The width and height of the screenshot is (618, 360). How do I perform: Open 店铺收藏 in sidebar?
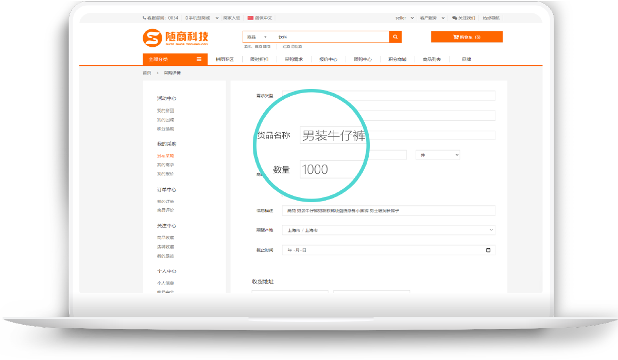pyautogui.click(x=165, y=247)
